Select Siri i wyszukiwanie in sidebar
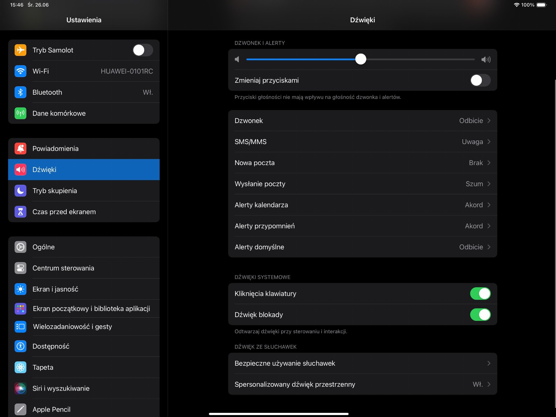The height and width of the screenshot is (417, 556). 84,389
